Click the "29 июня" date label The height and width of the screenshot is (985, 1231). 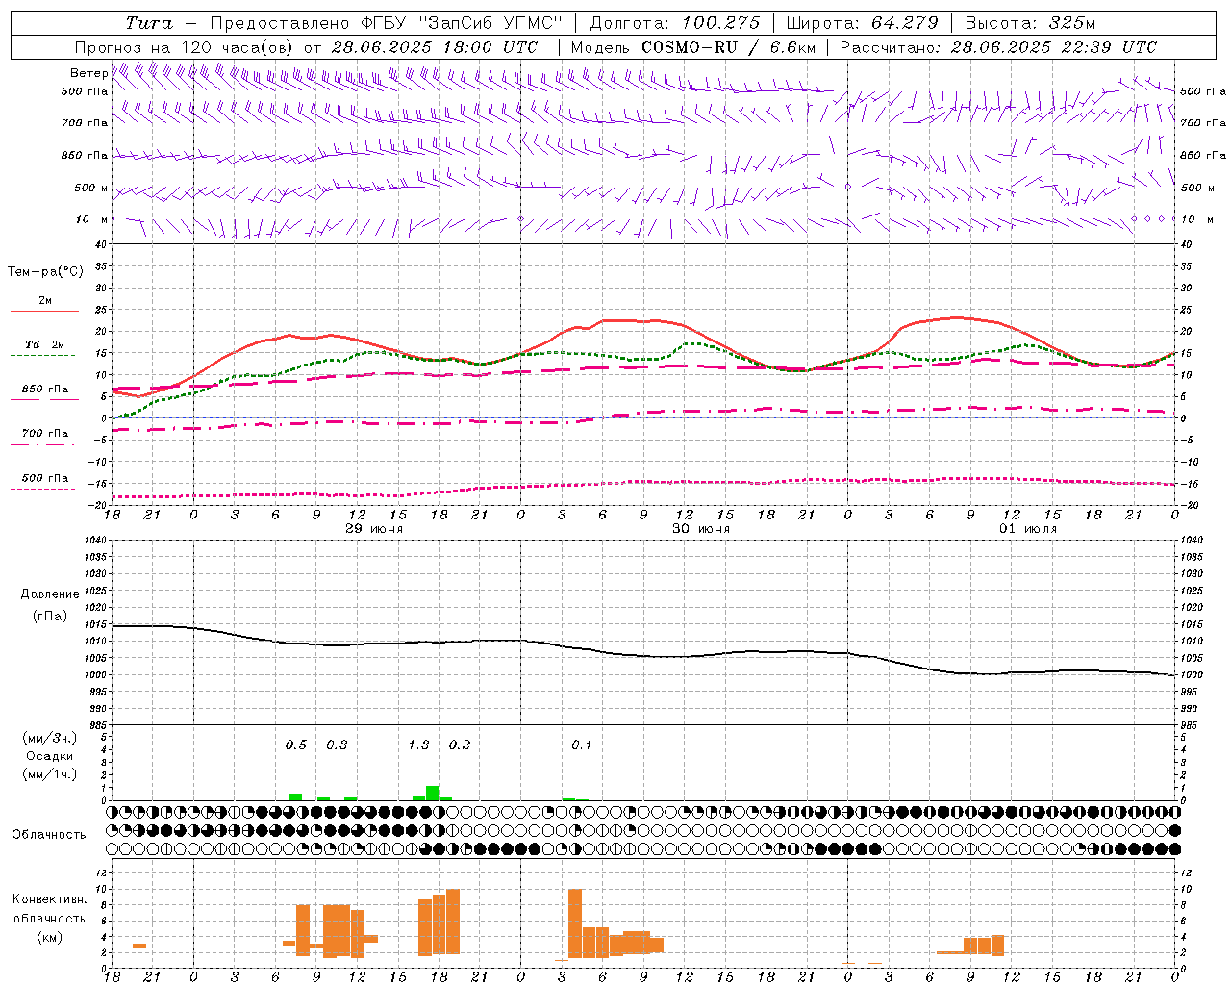(x=374, y=529)
